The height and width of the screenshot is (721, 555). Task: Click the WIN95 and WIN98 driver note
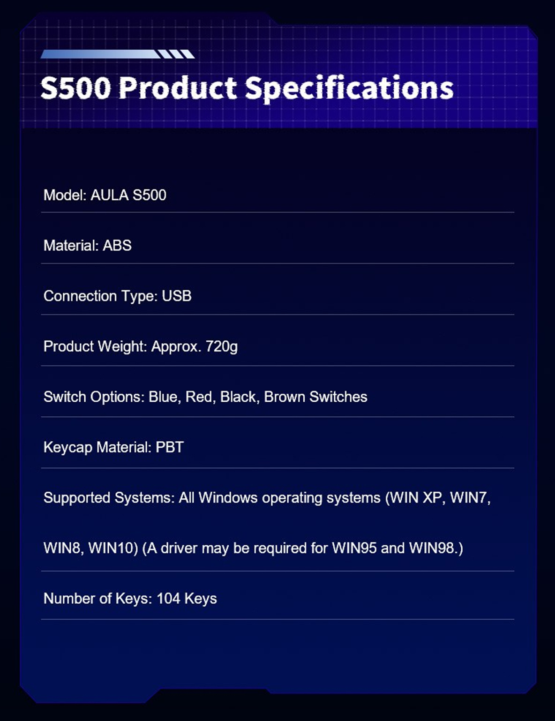coord(302,548)
